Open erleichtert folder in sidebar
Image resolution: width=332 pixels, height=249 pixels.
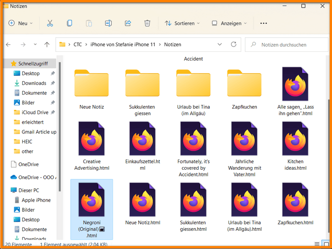pos(33,122)
